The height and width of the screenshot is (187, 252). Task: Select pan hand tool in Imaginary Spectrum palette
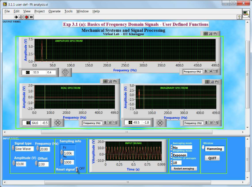pyautogui.click(x=217, y=82)
